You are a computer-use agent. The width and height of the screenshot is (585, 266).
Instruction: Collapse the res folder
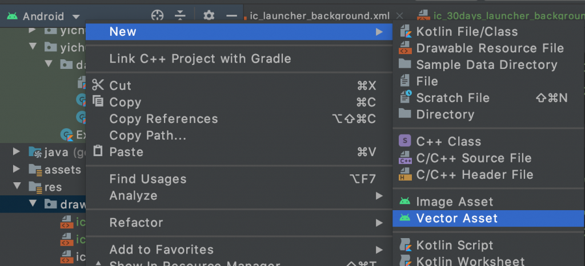17,187
